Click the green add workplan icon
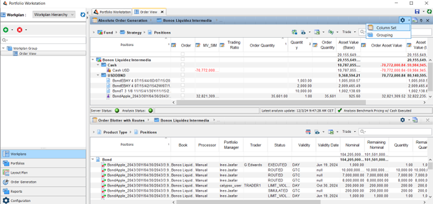433x204 pixels. (5, 30)
